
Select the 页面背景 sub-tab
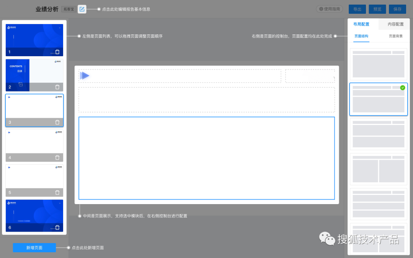396,36
